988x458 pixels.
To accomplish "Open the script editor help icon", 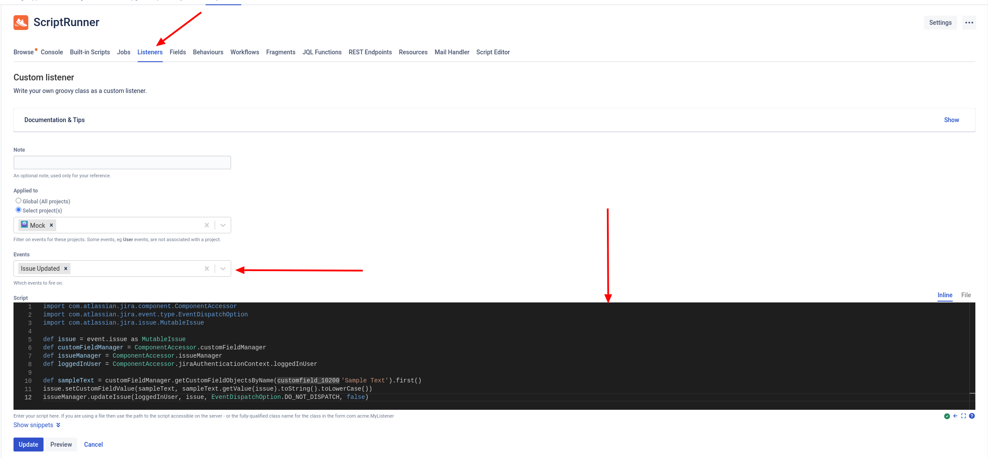I will pos(972,416).
